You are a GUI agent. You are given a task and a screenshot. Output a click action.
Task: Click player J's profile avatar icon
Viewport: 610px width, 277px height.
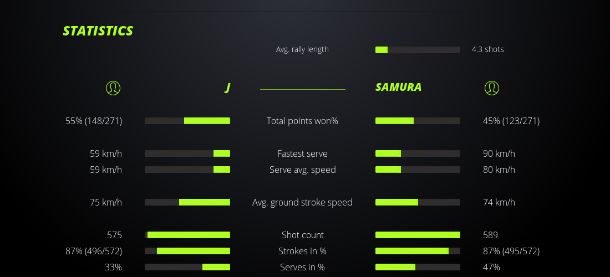(x=113, y=88)
